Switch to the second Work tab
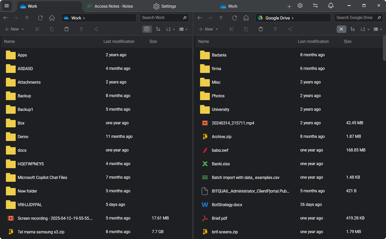Screen dimensions: 386x239 click(x=229, y=6)
